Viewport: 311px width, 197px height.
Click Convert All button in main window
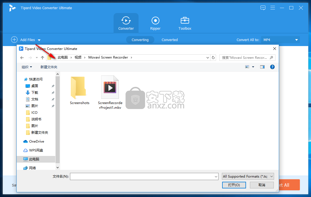[x=289, y=185]
